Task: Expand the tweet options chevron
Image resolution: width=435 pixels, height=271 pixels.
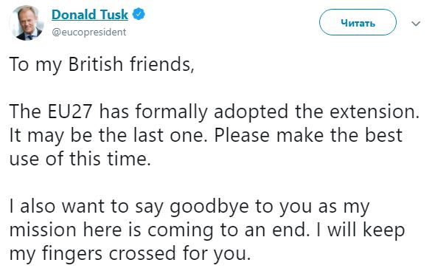Action: pos(416,24)
